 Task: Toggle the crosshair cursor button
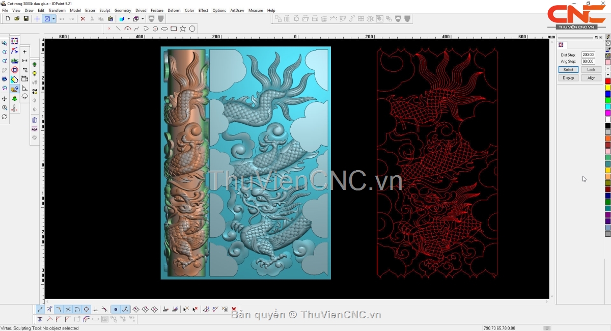click(x=37, y=19)
